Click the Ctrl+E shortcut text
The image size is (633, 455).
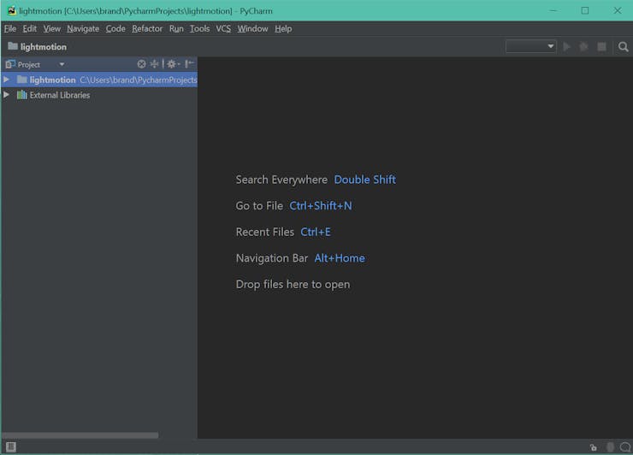(x=316, y=232)
